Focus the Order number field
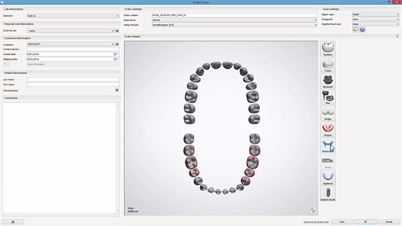 pos(234,15)
